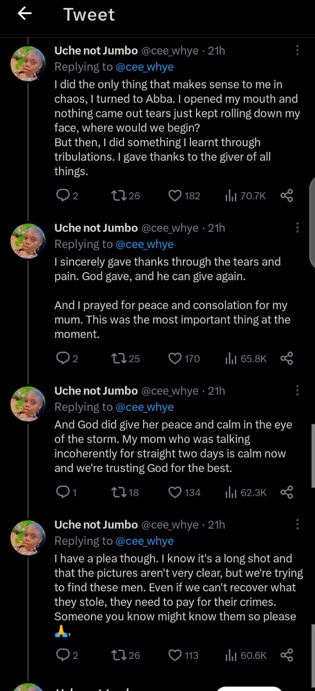Share the plea tweet with 60.6K views

pyautogui.click(x=286, y=655)
